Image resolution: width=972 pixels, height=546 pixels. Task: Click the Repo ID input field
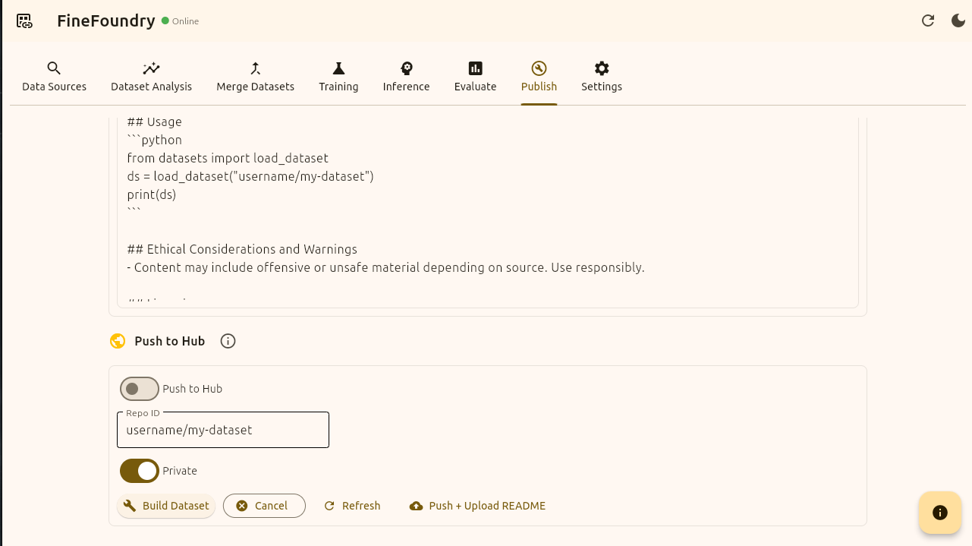223,430
